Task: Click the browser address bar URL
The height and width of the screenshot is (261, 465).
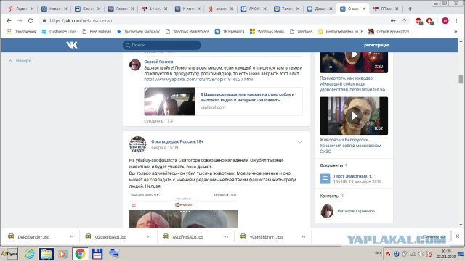Action: pos(81,21)
